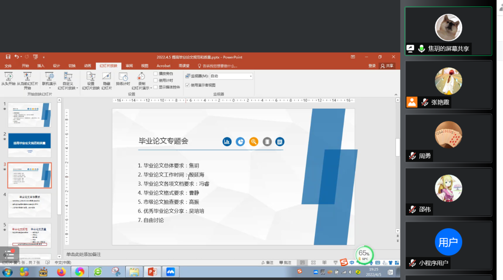Screen dimensions: 503x280
Task: Select slide 2 thumbnail in the panel
Action: (x=29, y=146)
